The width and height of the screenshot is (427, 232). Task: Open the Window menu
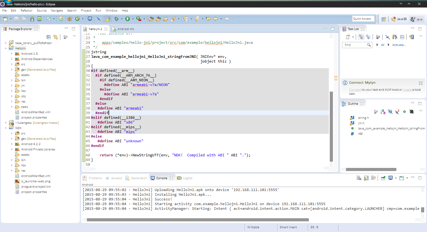point(112,11)
